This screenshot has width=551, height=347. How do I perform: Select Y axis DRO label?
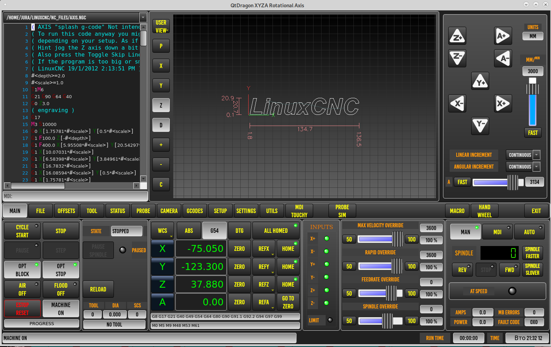click(162, 266)
